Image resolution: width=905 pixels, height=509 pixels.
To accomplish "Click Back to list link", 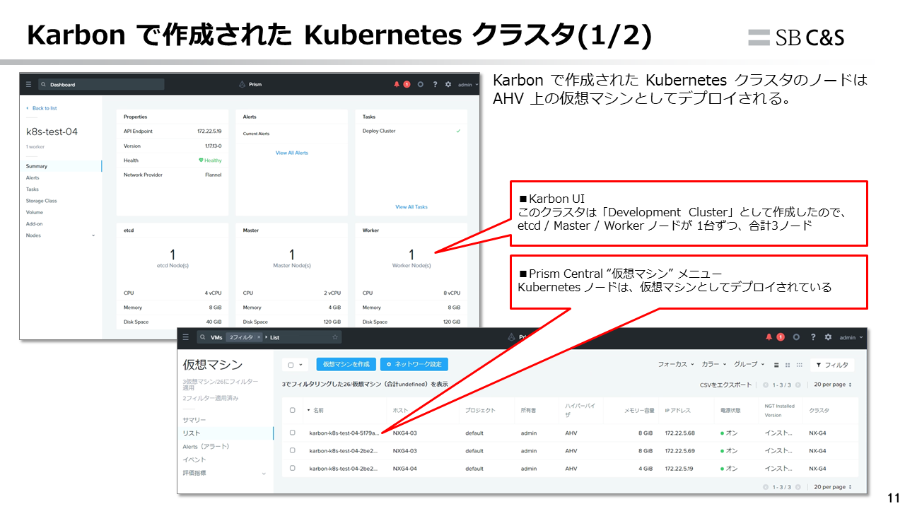I will click(x=42, y=108).
